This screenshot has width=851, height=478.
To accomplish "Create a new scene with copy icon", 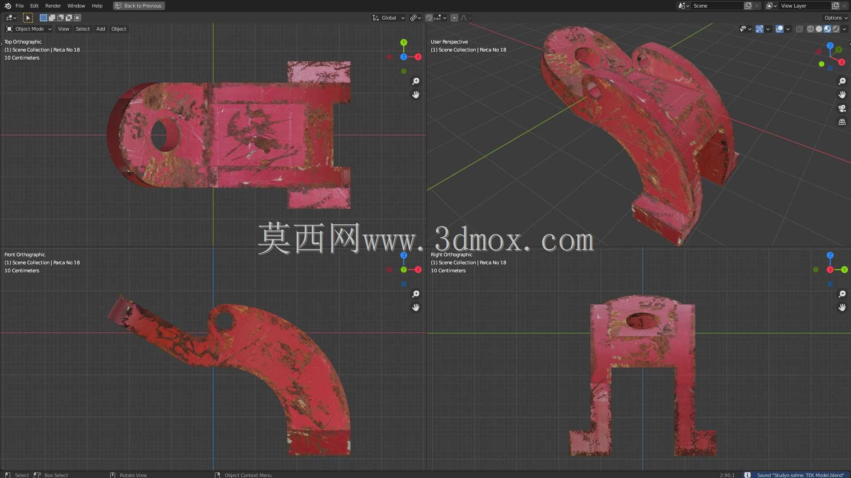I will click(x=748, y=6).
